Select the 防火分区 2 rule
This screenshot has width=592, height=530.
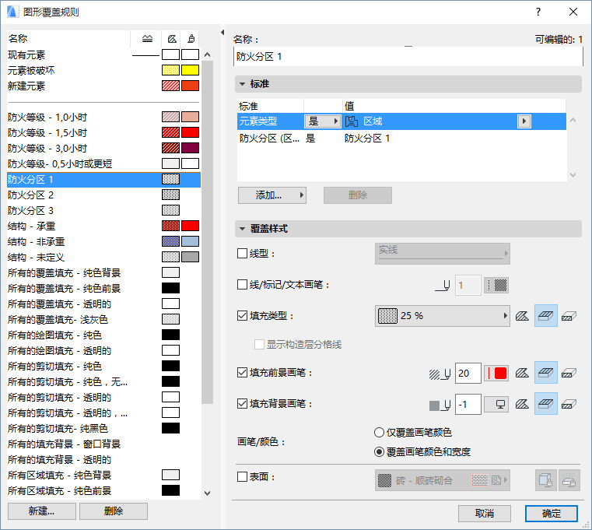[103, 195]
